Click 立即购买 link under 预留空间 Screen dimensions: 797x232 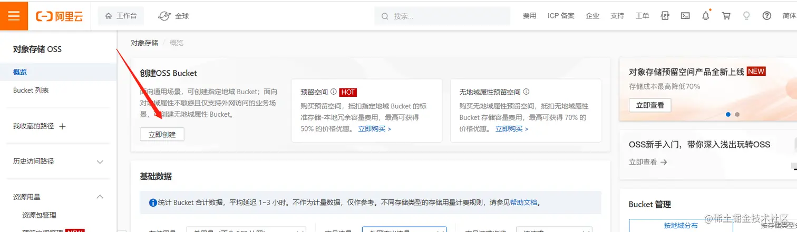point(375,128)
